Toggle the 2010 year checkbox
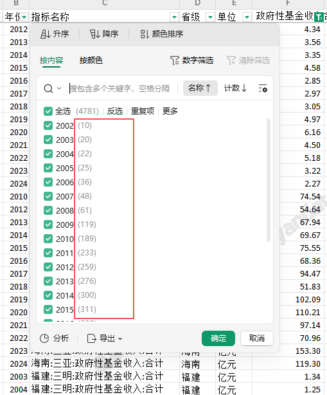This screenshot has height=395, width=327. pyautogui.click(x=48, y=239)
